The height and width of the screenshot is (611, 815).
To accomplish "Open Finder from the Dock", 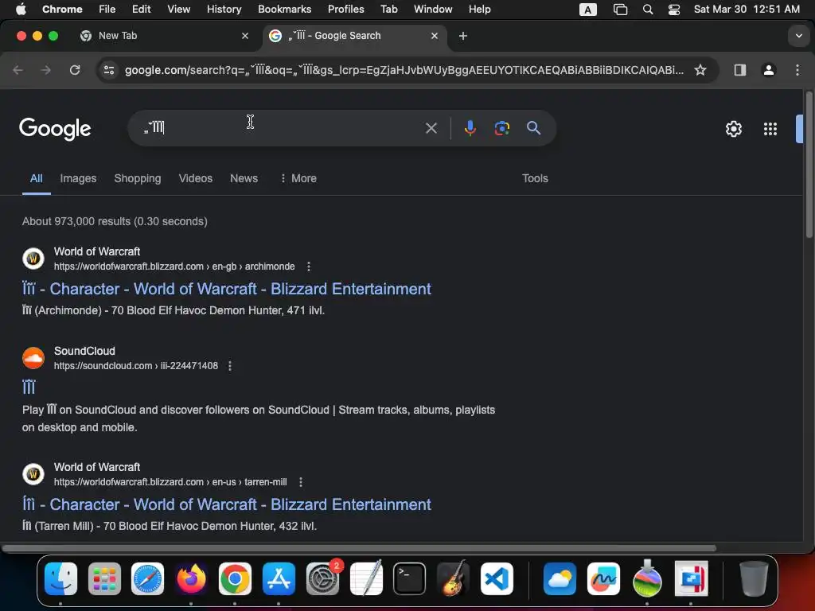I will [60, 578].
